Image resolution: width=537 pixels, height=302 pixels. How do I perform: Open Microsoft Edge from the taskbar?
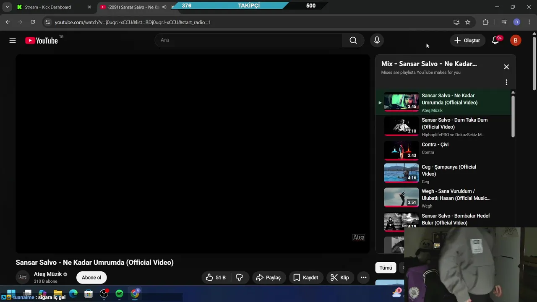(73, 293)
